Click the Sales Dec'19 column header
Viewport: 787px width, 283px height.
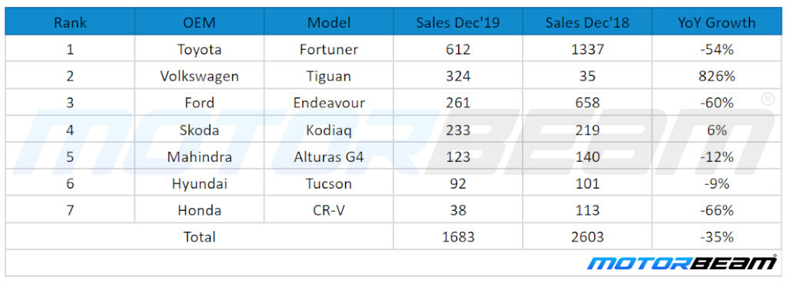click(x=458, y=22)
